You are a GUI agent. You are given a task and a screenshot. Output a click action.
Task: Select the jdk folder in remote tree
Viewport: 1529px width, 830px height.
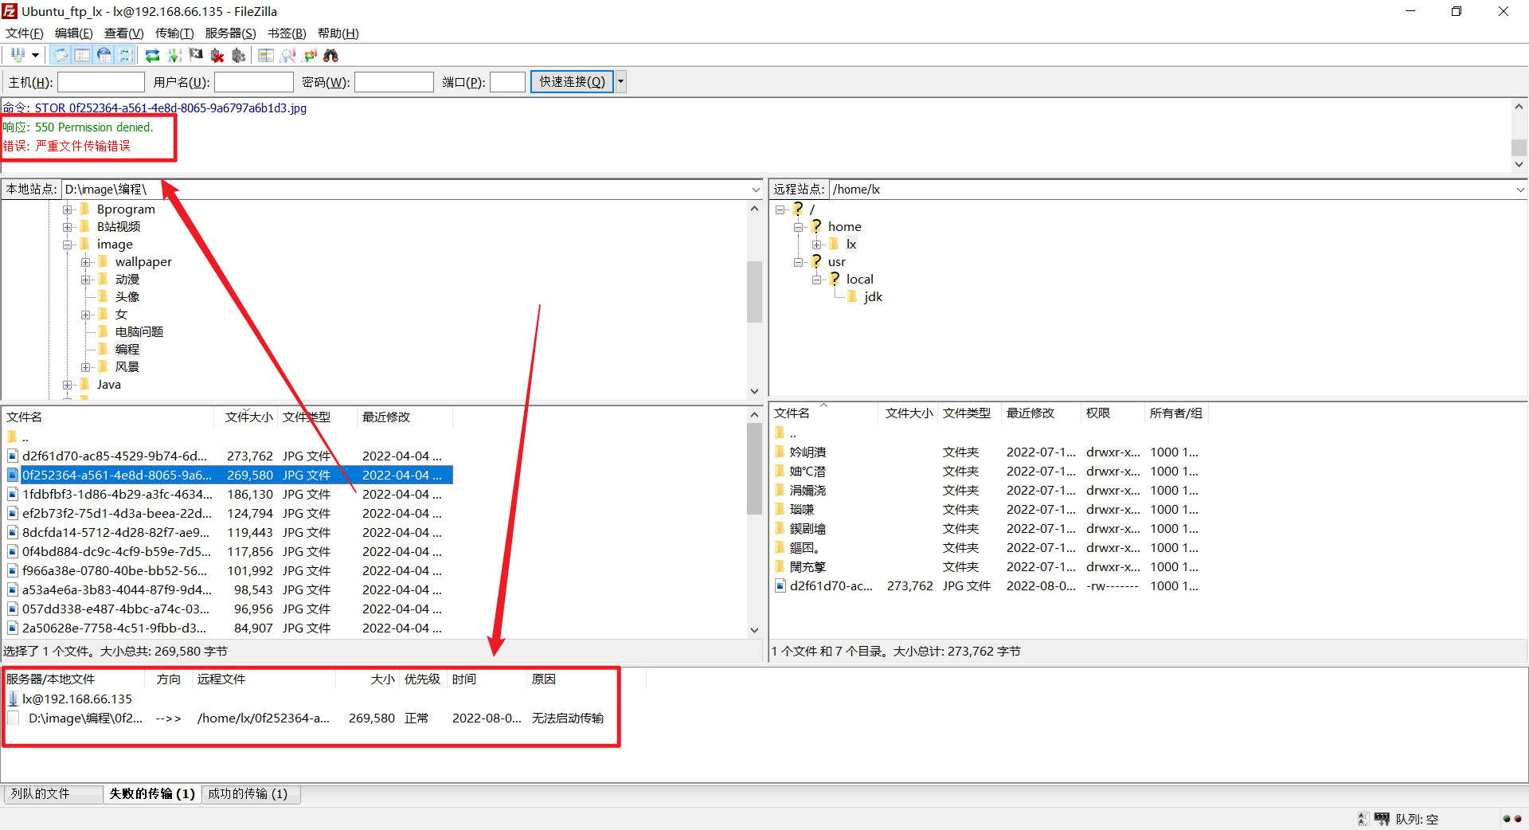click(873, 297)
